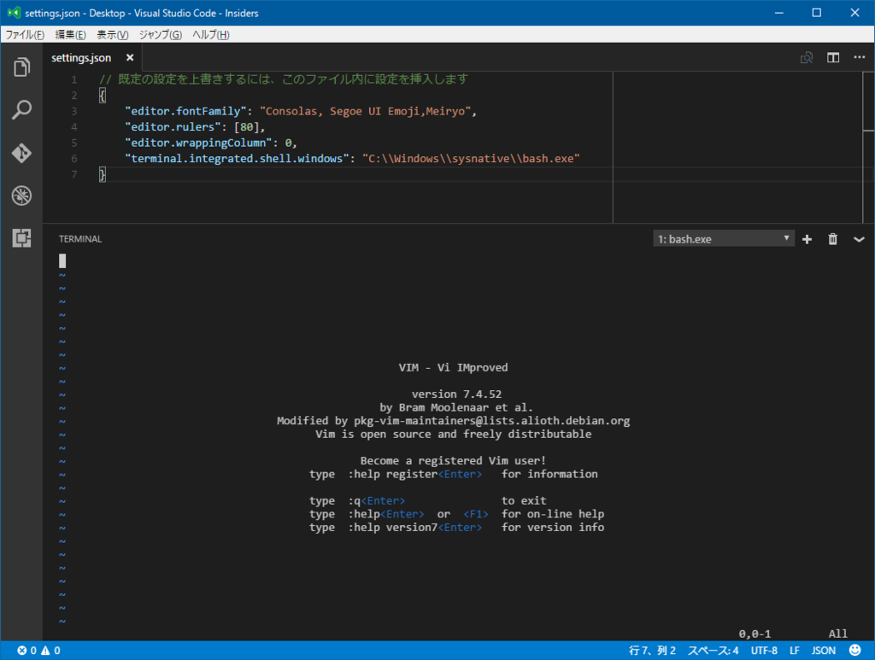The height and width of the screenshot is (660, 875).
Task: Click the 行 7、列 2 cursor position indicator
Action: click(652, 651)
